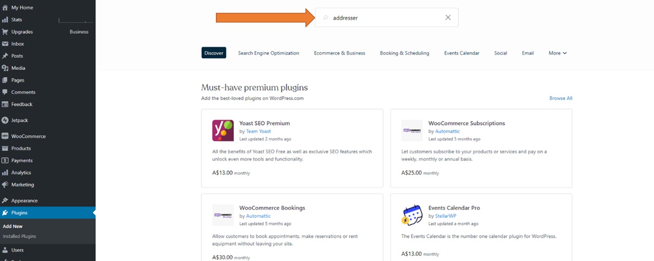Click the Yoast SEO Premium logo

click(223, 130)
